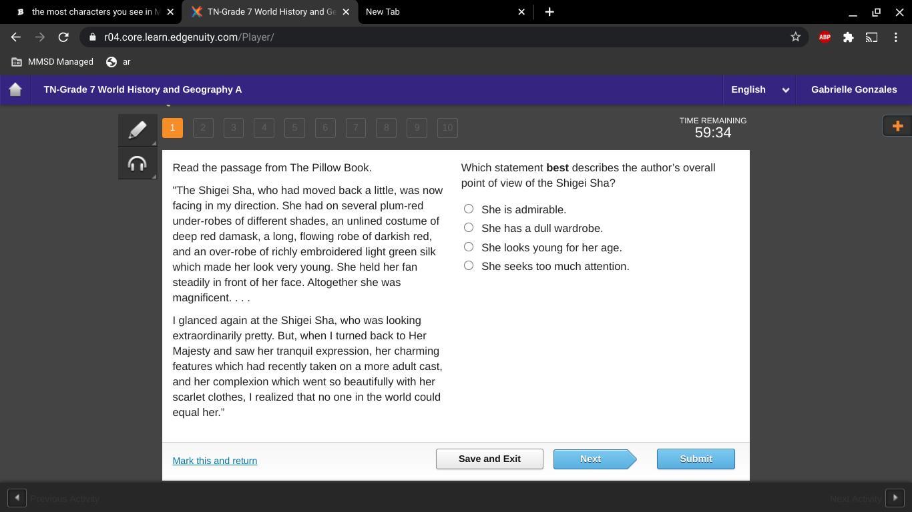The image size is (912, 512).
Task: Go to the course home icon
Action: click(x=15, y=89)
